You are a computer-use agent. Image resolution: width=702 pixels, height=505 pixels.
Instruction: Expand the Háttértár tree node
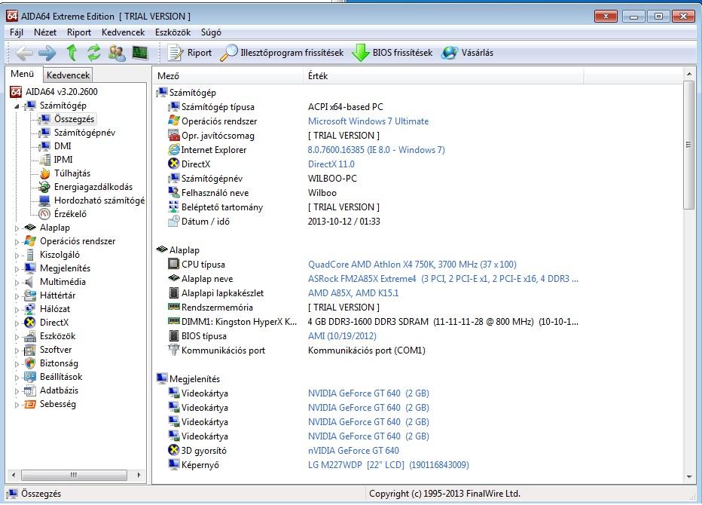click(x=17, y=296)
